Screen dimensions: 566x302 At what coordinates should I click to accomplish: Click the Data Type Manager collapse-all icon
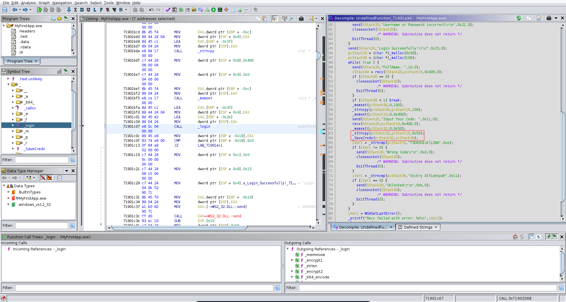60,178
